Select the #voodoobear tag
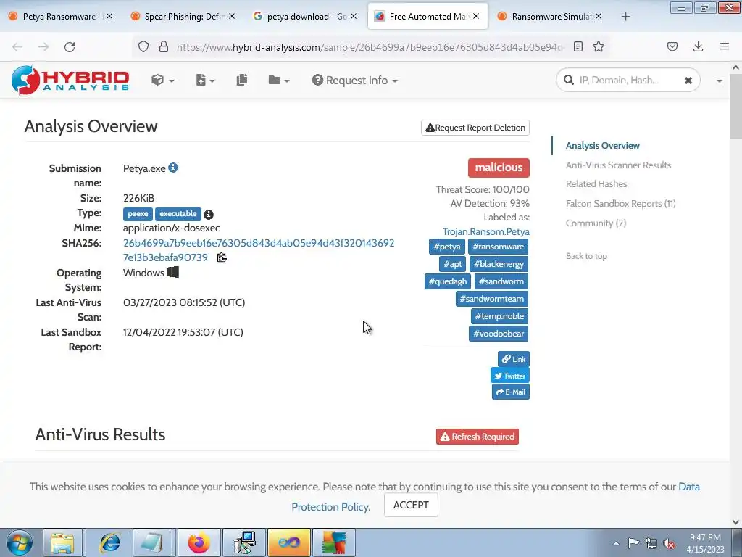 point(499,334)
